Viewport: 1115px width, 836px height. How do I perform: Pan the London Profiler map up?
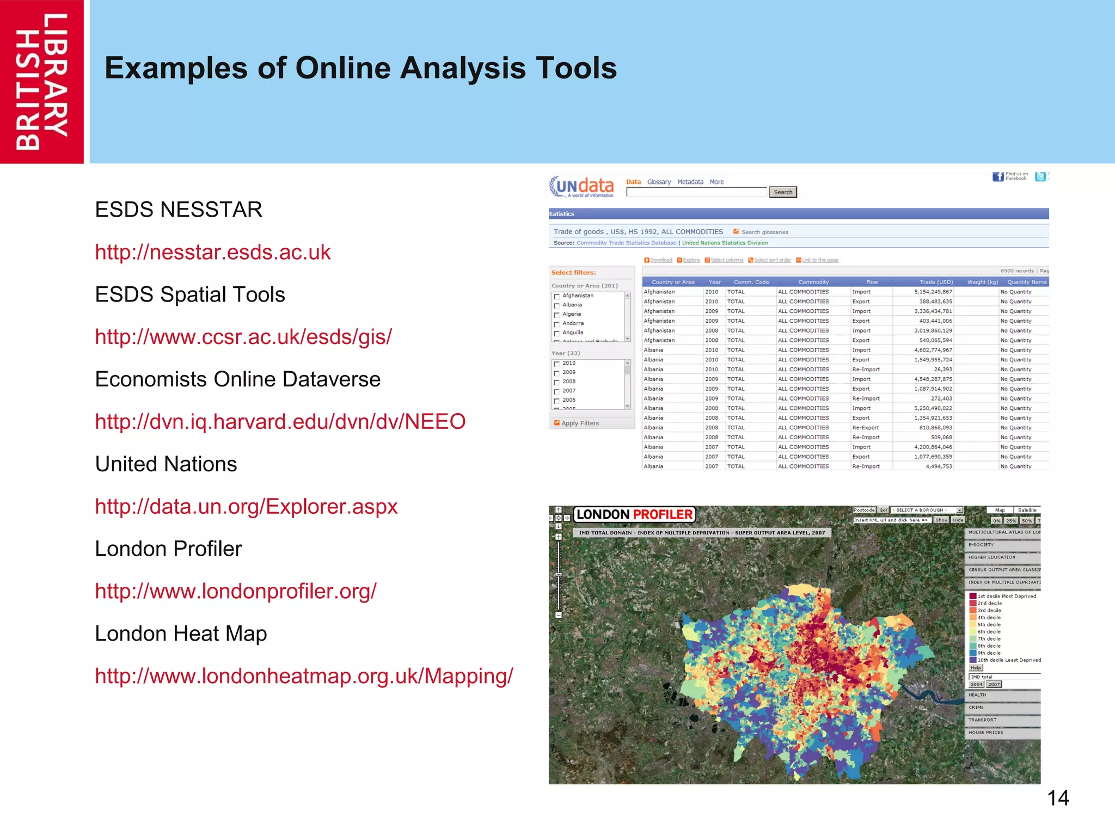point(559,510)
